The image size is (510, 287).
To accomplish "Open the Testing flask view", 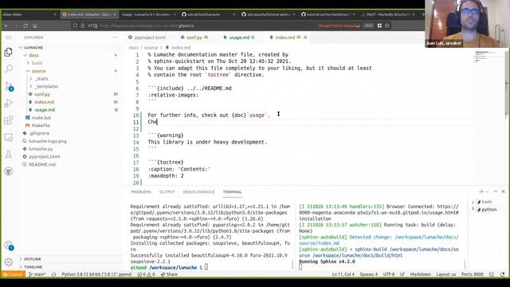I will click(9, 154).
